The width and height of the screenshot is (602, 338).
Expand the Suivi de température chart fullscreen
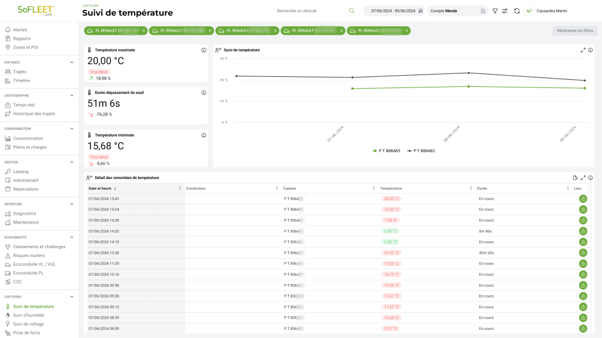[x=583, y=50]
